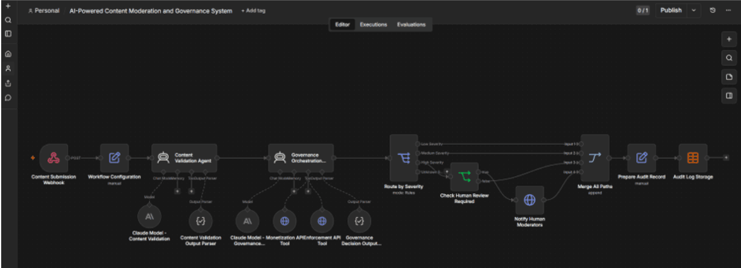Select the Prepare Audit Record node

641,158
